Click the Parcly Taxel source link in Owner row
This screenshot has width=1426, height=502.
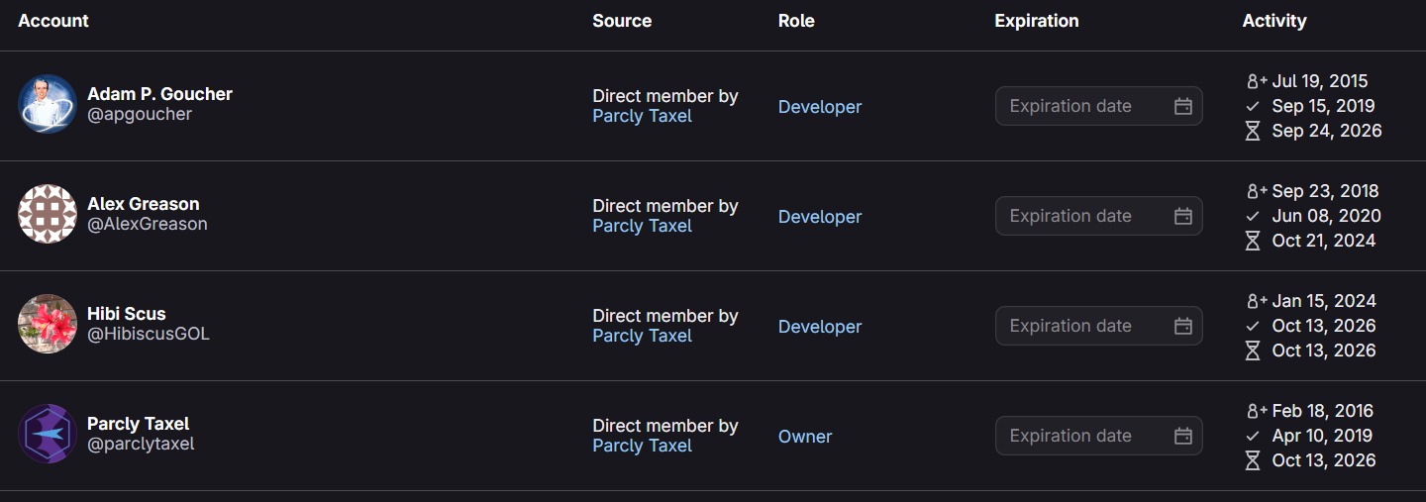(642, 446)
